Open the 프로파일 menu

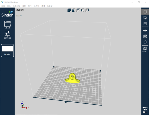[16, 6]
